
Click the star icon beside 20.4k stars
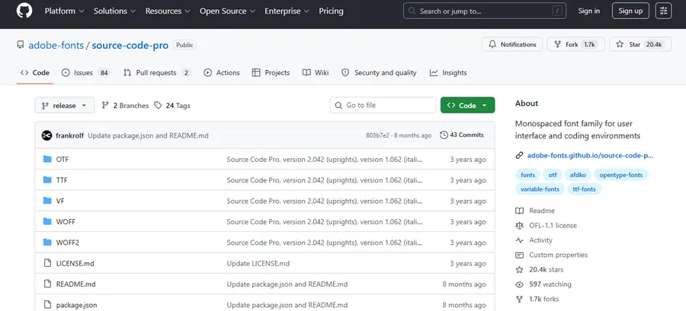(x=519, y=270)
